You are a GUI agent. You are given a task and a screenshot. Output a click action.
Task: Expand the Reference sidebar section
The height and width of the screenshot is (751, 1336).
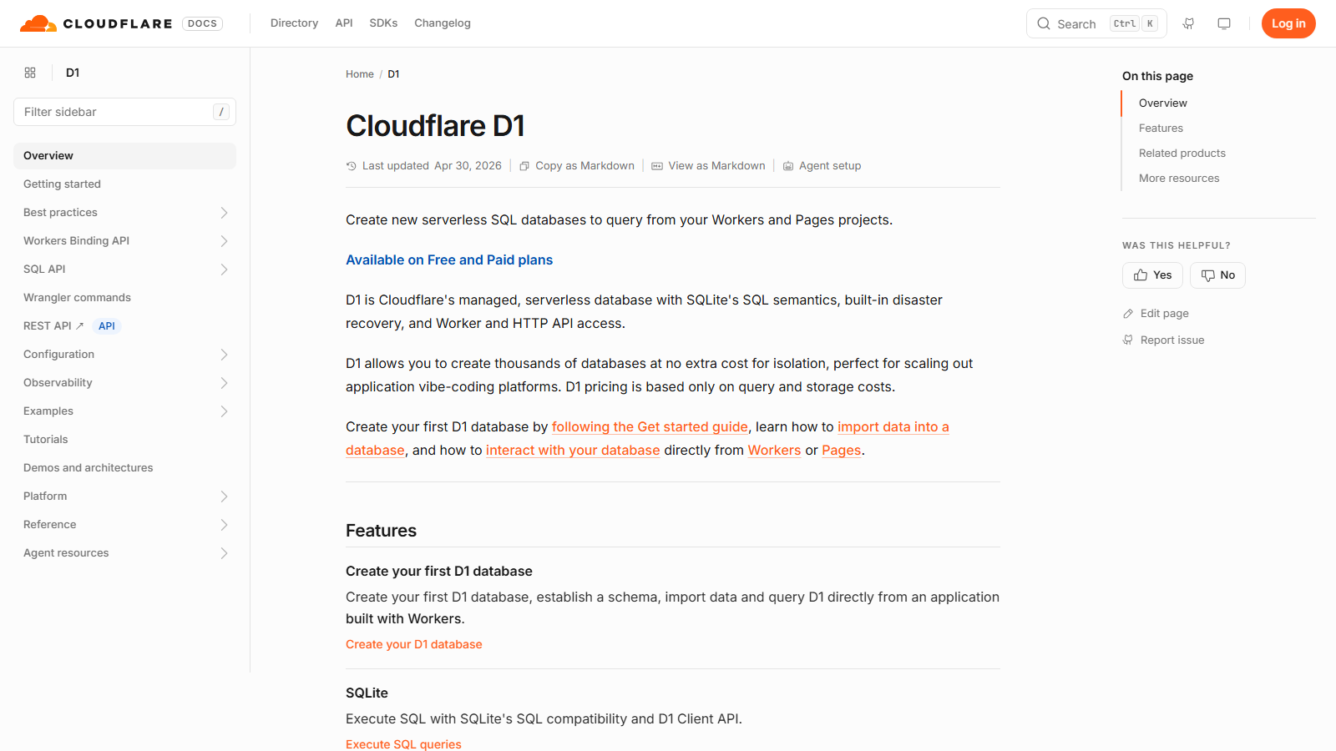tap(224, 525)
